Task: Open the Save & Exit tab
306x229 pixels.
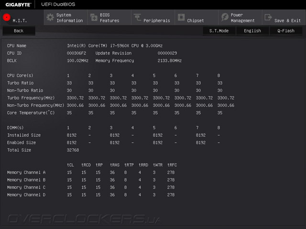Action: tap(284, 18)
